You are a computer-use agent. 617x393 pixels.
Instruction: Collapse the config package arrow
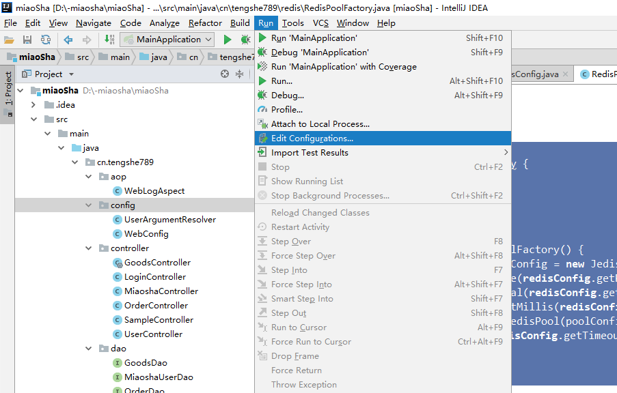[x=89, y=205]
